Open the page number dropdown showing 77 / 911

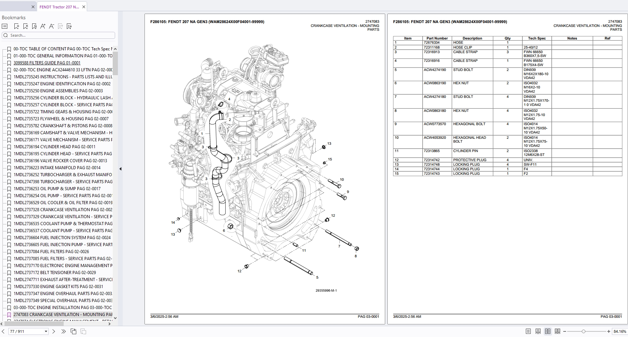[x=46, y=331]
